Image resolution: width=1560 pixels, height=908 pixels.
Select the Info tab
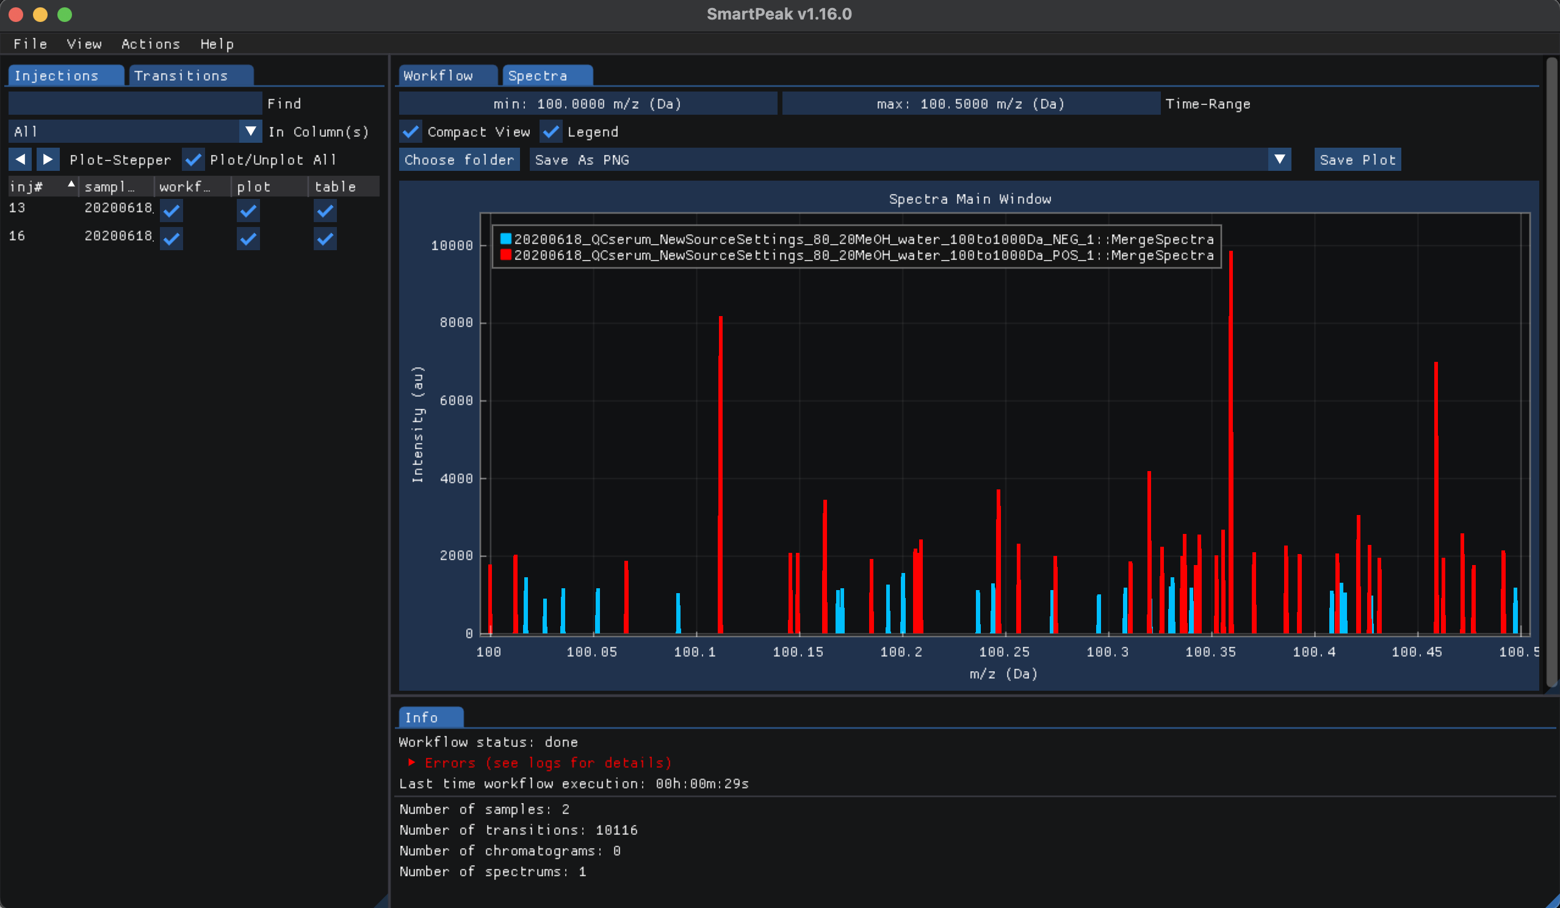pyautogui.click(x=431, y=718)
